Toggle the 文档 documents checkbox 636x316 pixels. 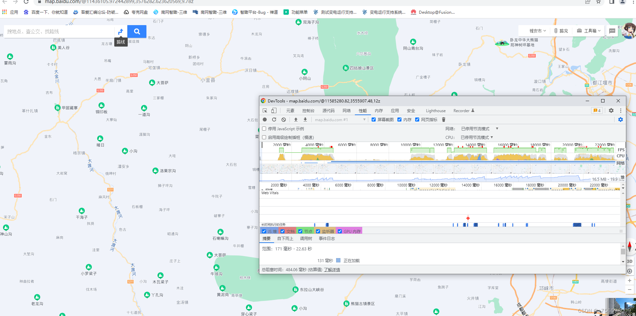(282, 231)
